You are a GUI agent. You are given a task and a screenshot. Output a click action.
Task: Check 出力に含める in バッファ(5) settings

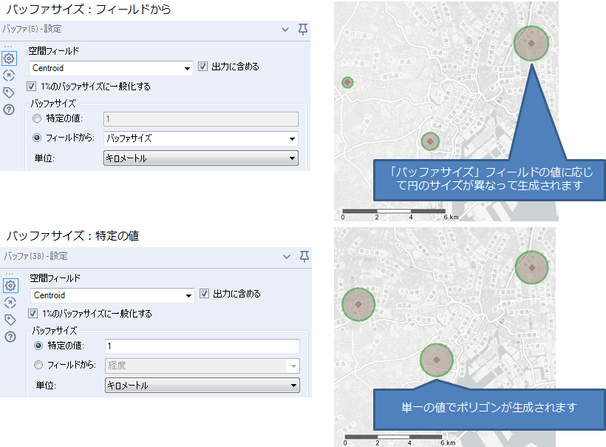[202, 66]
